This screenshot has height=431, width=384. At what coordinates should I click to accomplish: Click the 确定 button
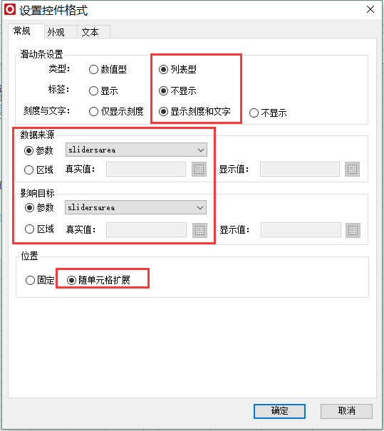coord(279,411)
